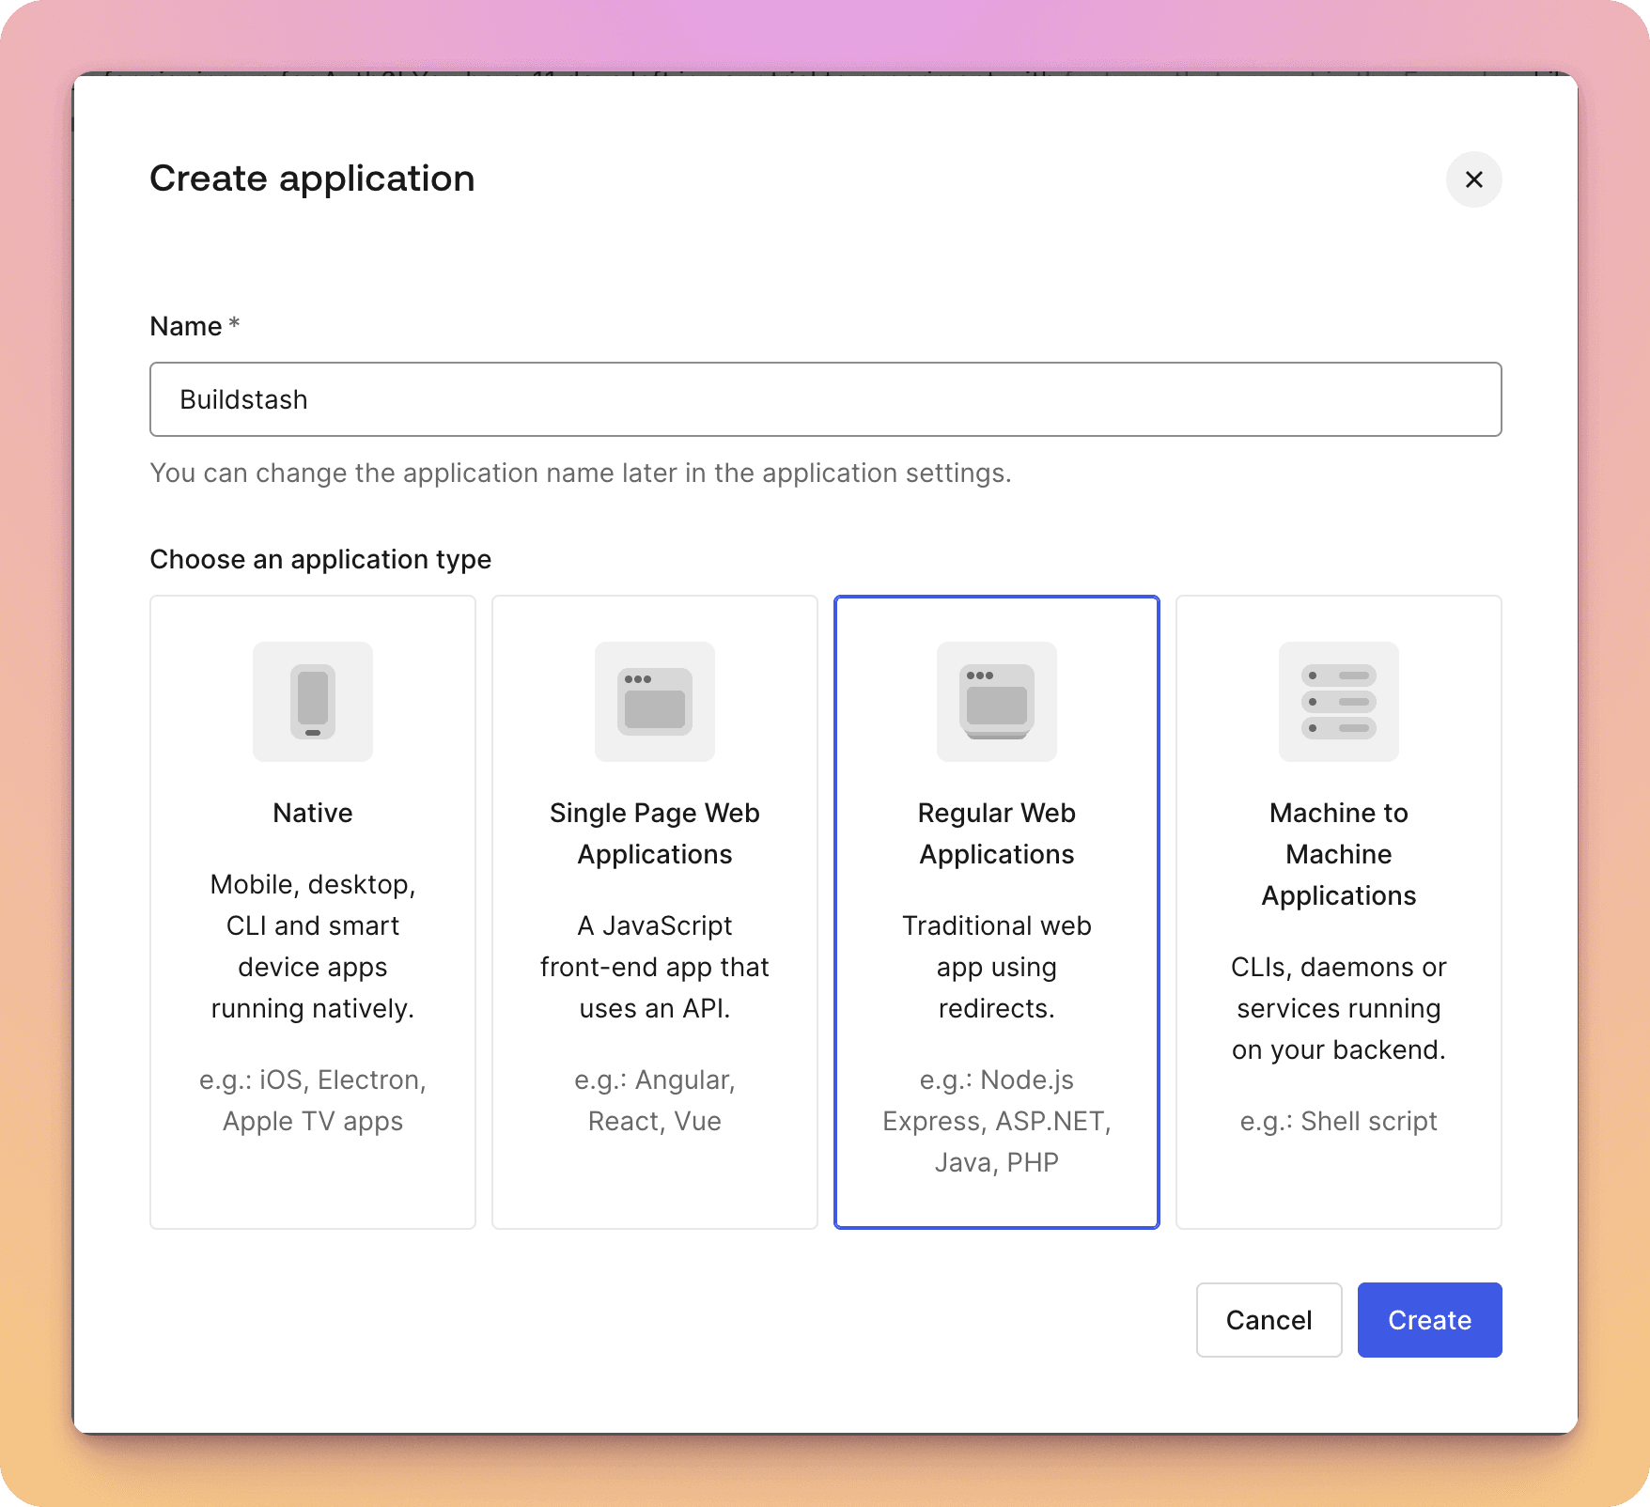This screenshot has width=1650, height=1507.
Task: Click the Native mobile device icon
Action: pos(312,702)
